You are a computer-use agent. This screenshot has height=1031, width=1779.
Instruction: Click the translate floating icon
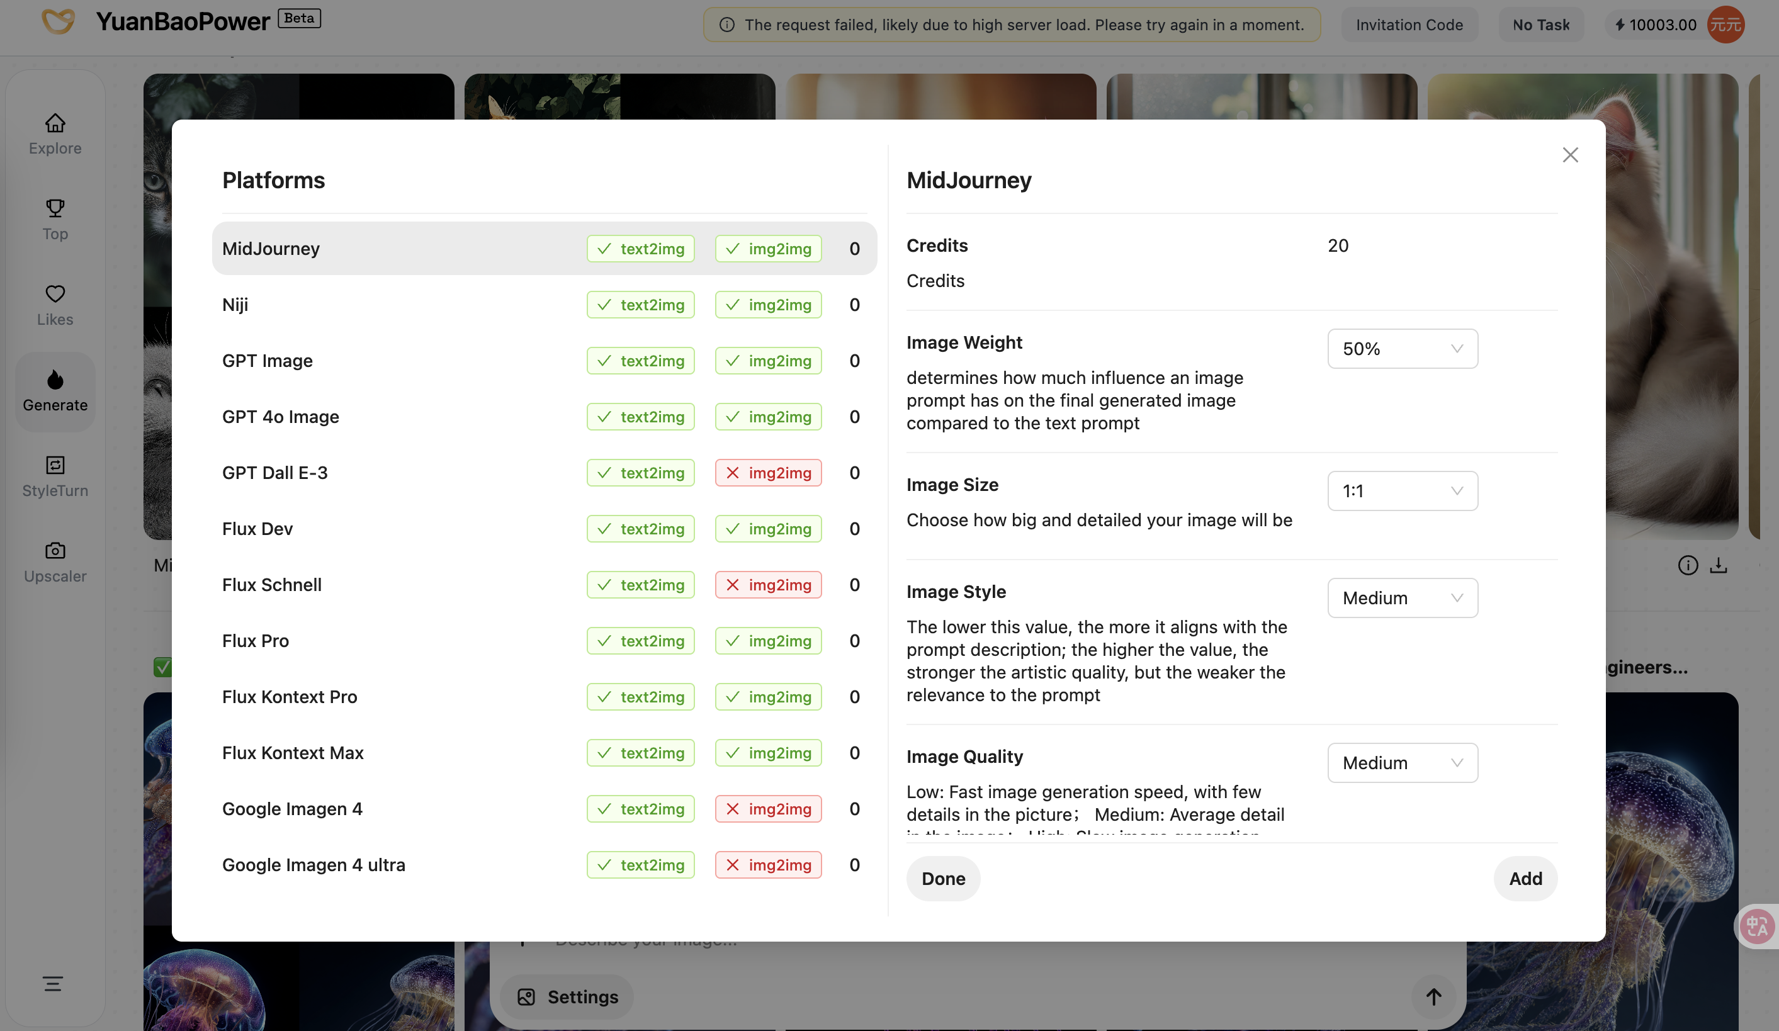[x=1757, y=927]
